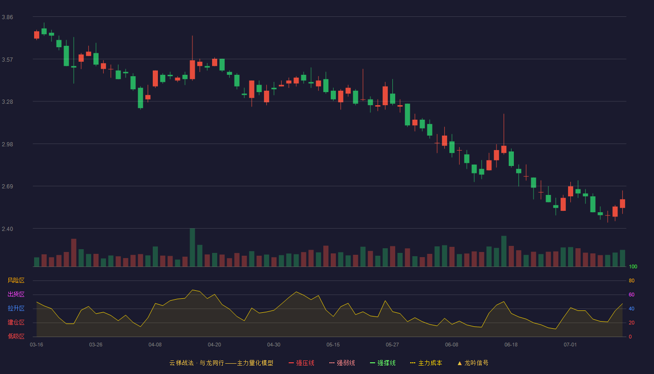
Task: Click the 03-16 date label
Action: click(x=36, y=345)
